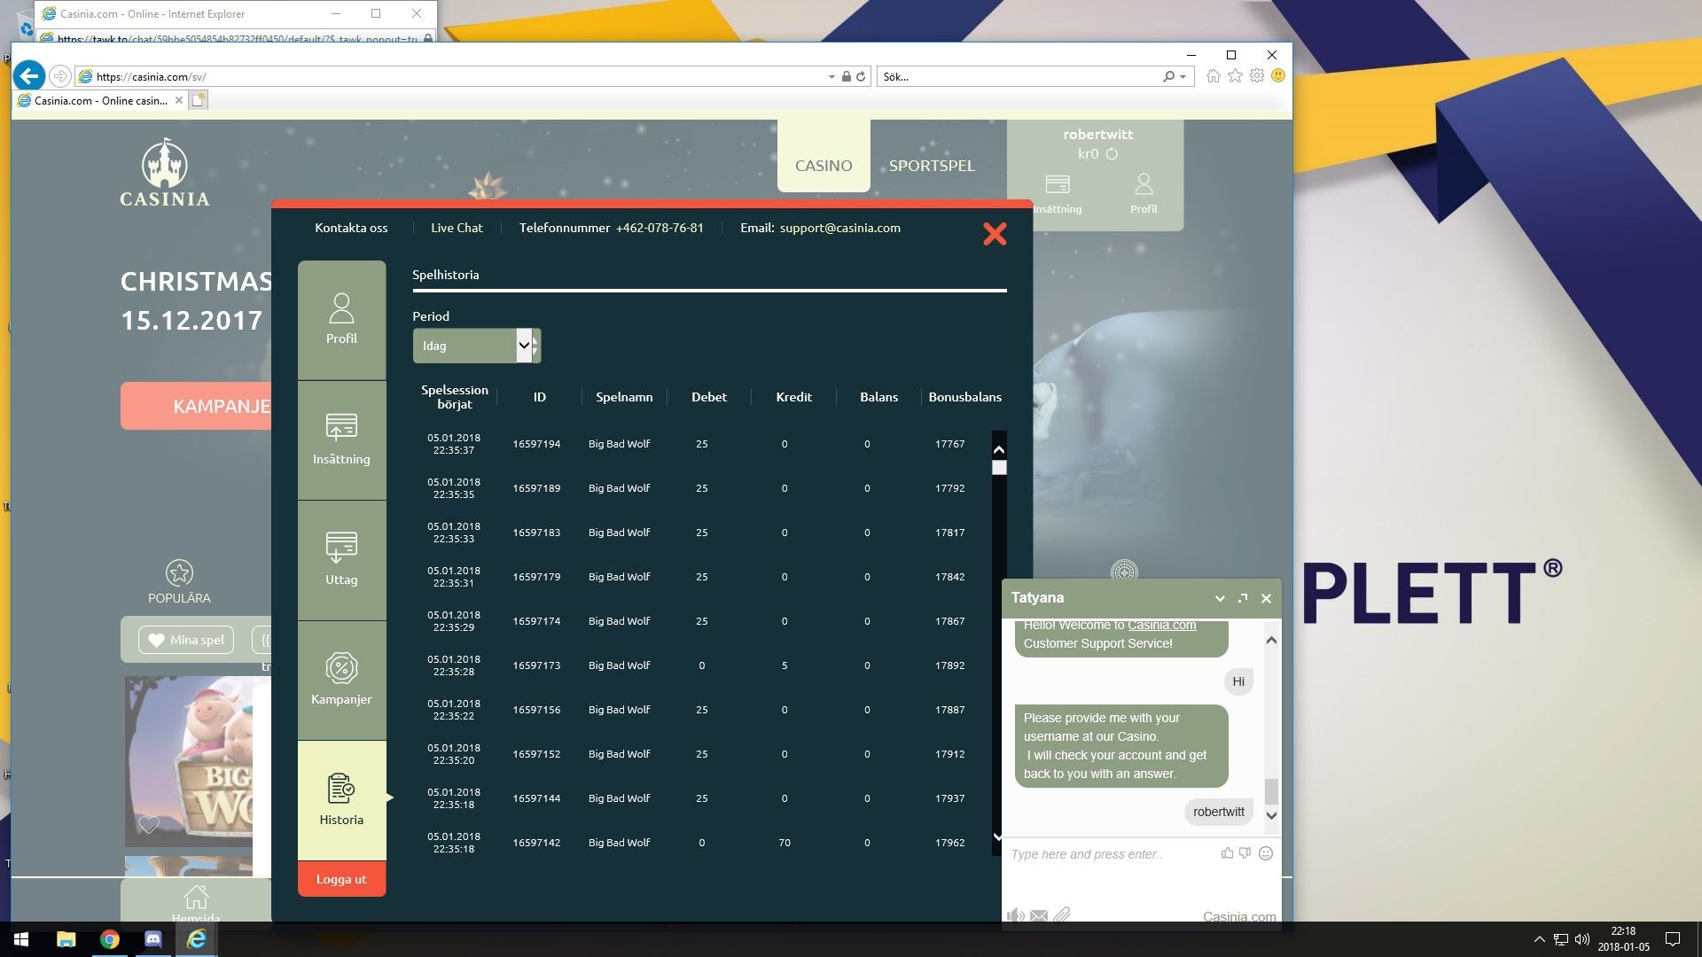Open POPULÄRA games category
Viewport: 1702px width, 957px height.
pyautogui.click(x=179, y=582)
